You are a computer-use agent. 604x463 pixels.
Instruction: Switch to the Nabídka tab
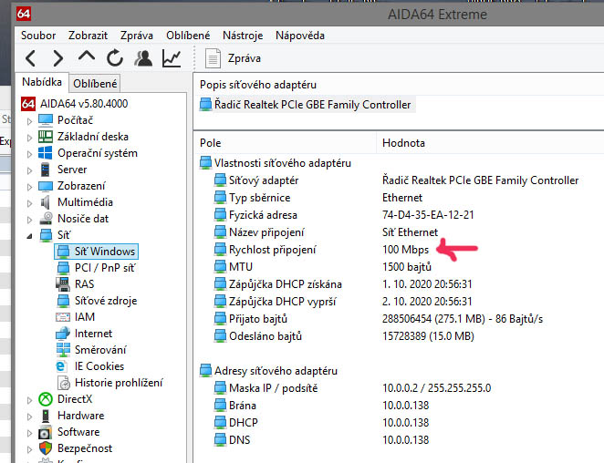42,82
